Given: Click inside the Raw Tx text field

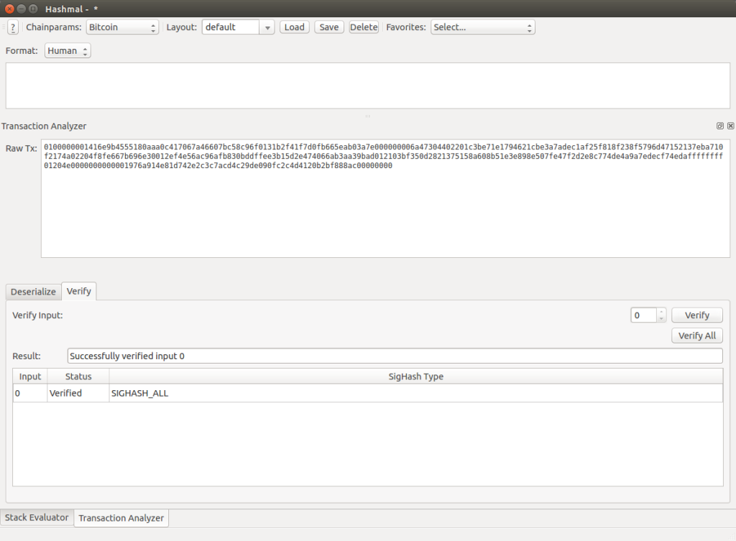Looking at the screenshot, I should click(x=385, y=216).
